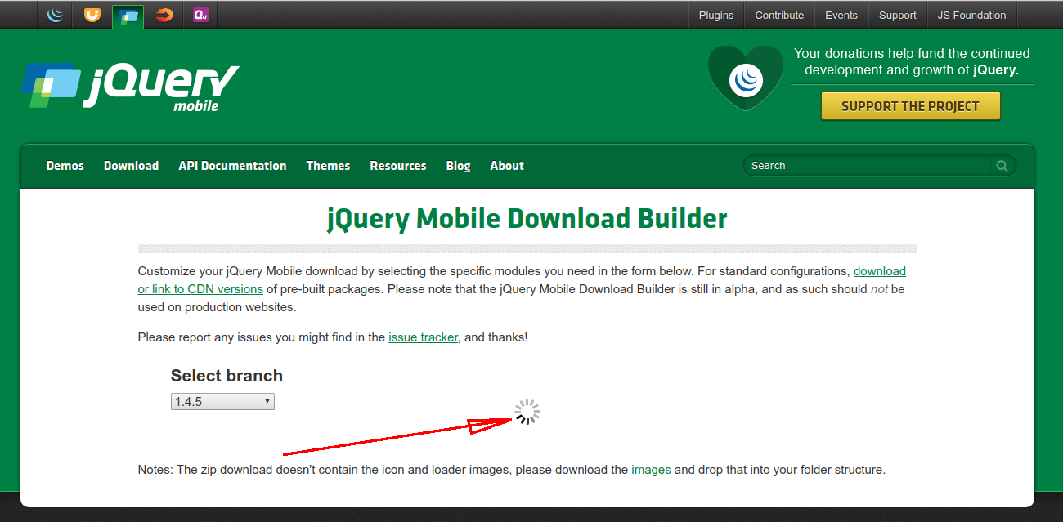Screen dimensions: 1063x522
Task: Click the donations help fund text
Action: [912, 61]
